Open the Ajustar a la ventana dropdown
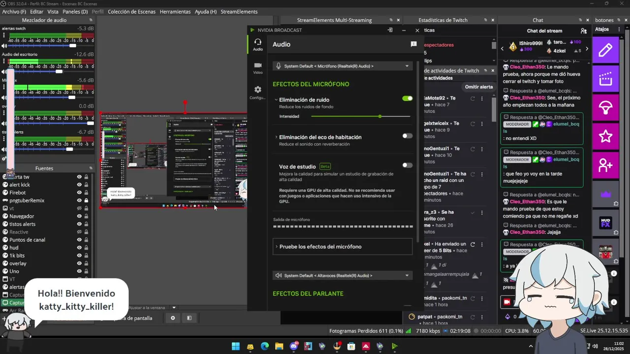 click(x=173, y=307)
